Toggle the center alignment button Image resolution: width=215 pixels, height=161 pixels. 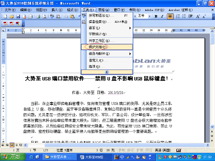tap(170, 16)
